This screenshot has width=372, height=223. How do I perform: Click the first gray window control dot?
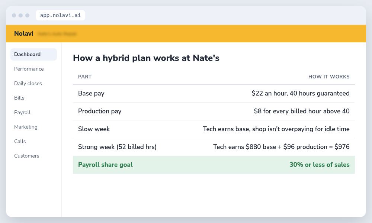[x=14, y=15]
